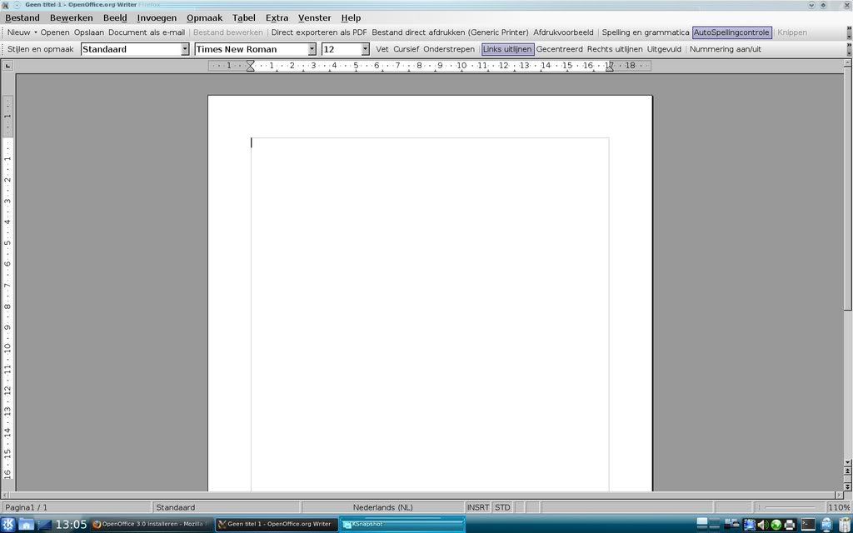853x533 pixels.
Task: Expand the font size 12 dropdown
Action: 365,49
